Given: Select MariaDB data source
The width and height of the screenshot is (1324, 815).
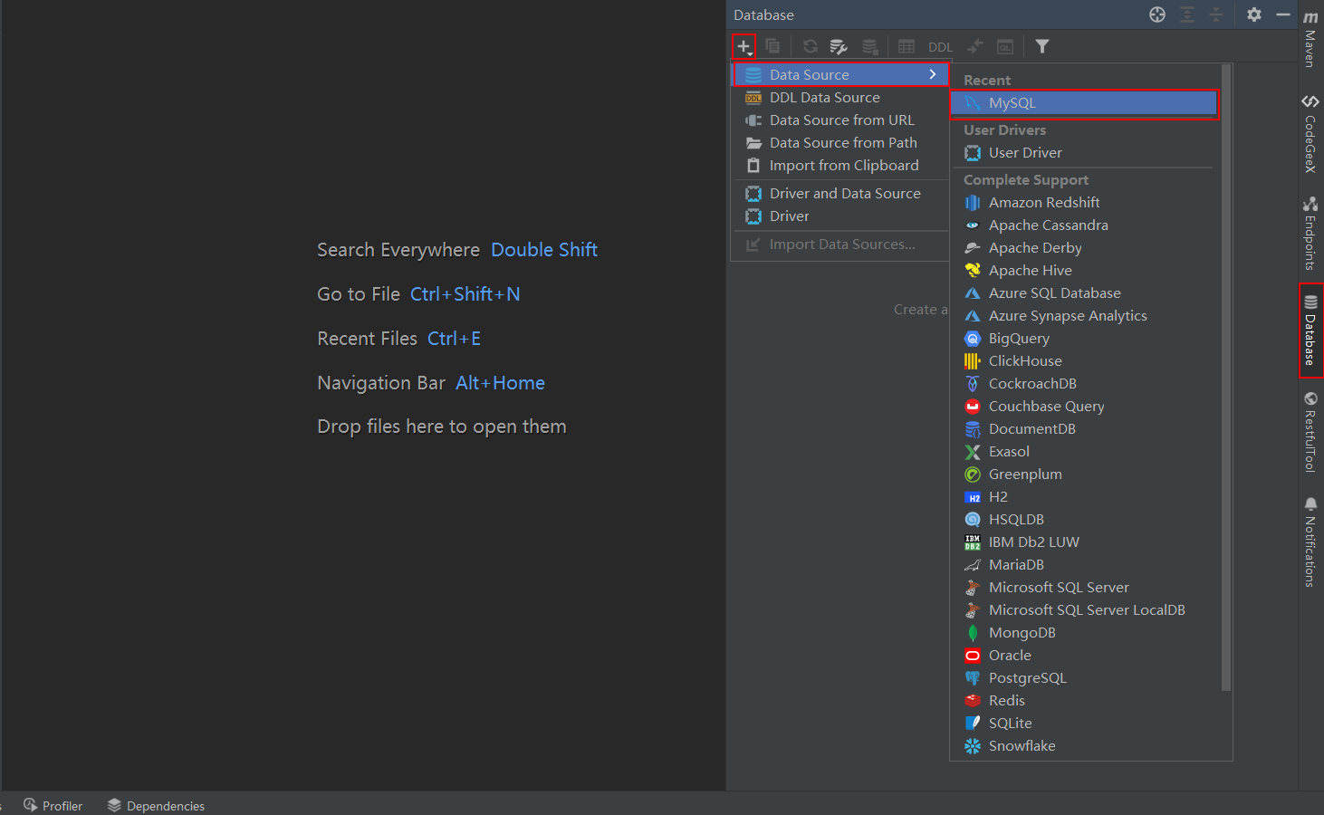Looking at the screenshot, I should click(x=1084, y=565).
